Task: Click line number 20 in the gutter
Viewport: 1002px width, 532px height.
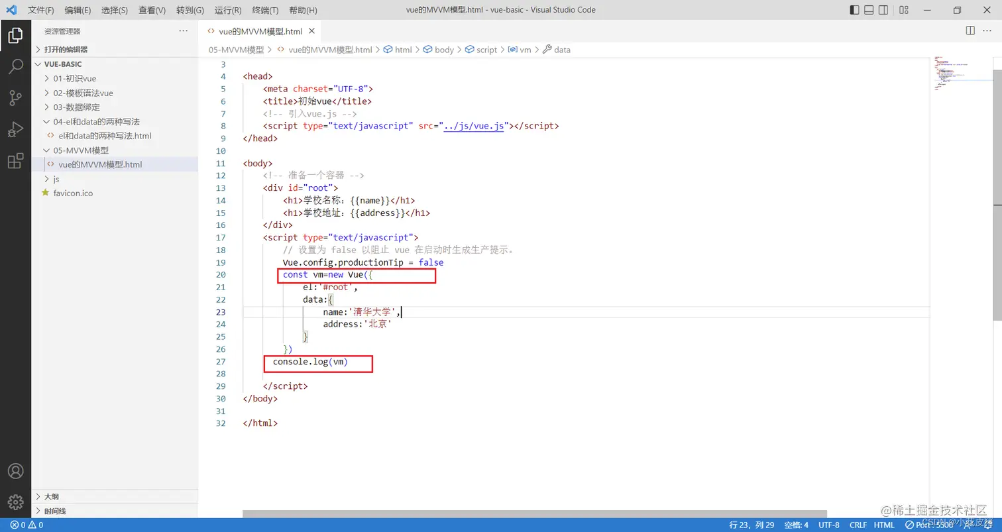Action: point(221,275)
